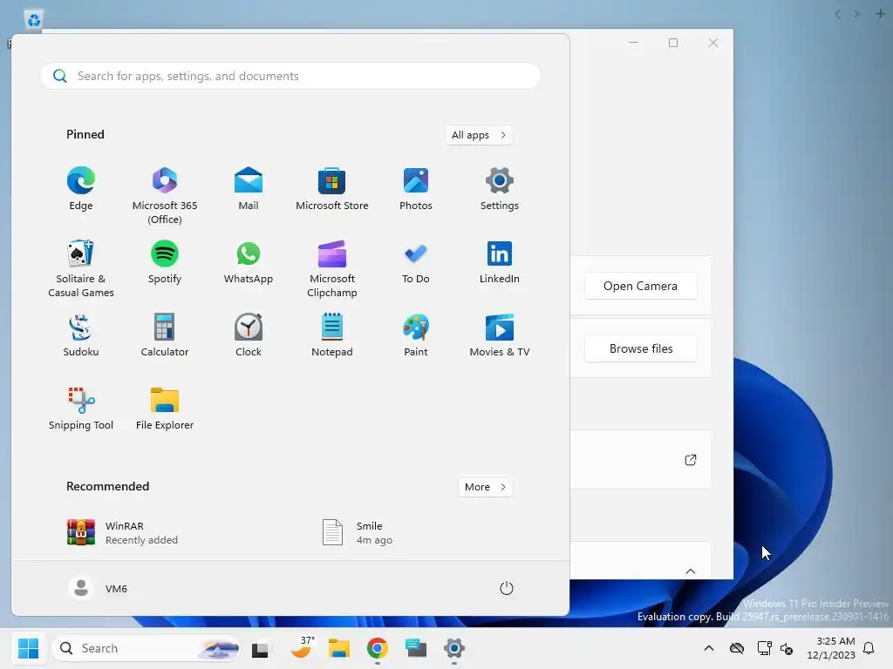Launch Solitaire & Casual Games
893x669 pixels.
[81, 268]
